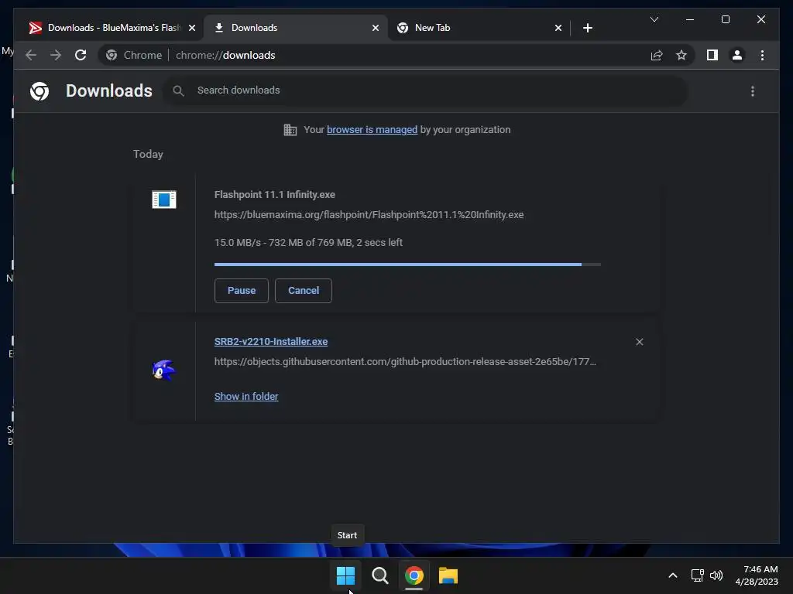The height and width of the screenshot is (594, 793).
Task: Switch to the New Tab tab
Action: pyautogui.click(x=479, y=29)
